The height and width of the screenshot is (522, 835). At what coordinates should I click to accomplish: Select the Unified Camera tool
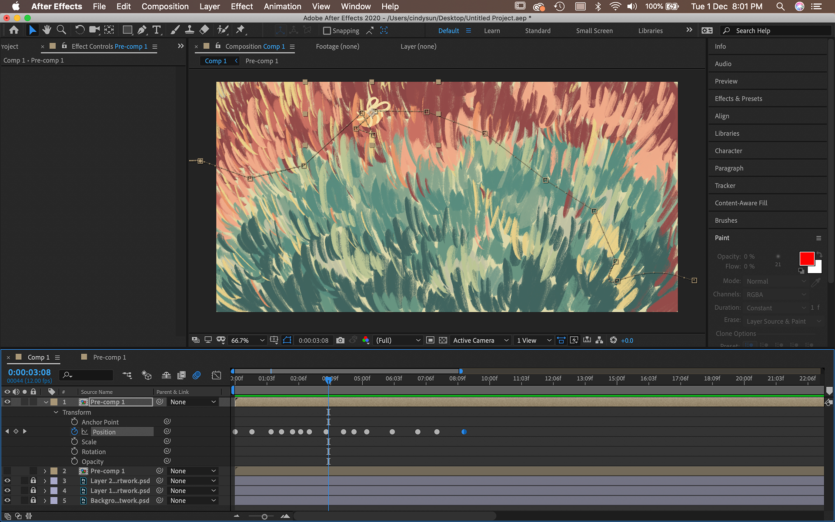(94, 30)
